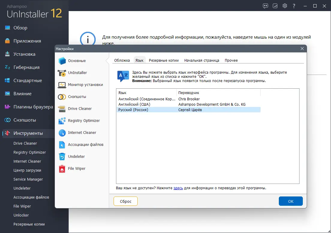Switch to the Начальная страница tab
The image size is (331, 233).
[x=201, y=60]
